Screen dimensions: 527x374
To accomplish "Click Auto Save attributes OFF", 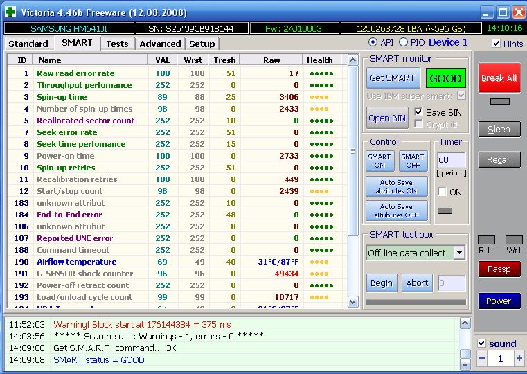I will coord(397,211).
